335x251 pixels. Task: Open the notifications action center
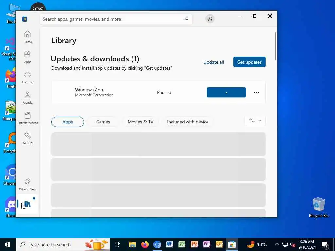click(325, 244)
